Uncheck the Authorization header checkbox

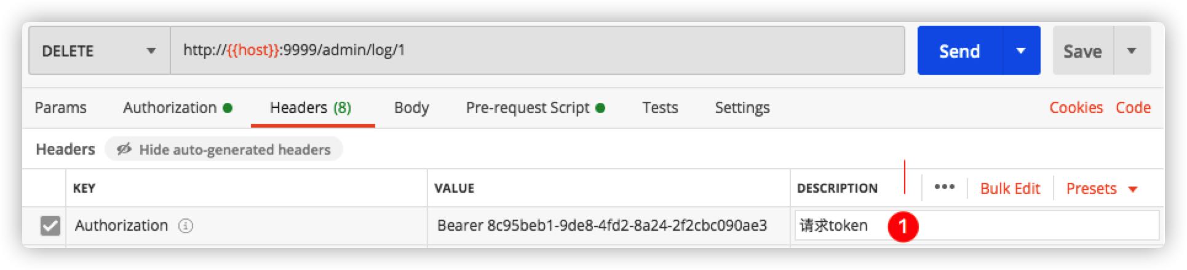(50, 226)
